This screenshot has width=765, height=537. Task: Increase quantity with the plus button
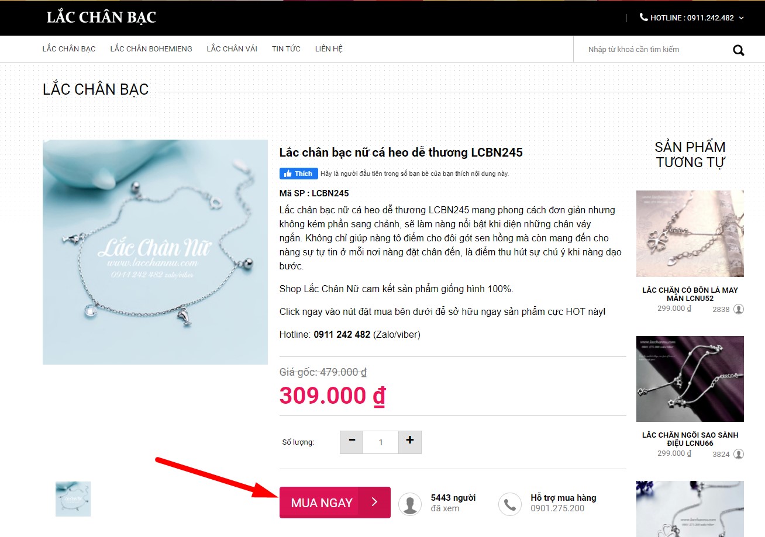[410, 442]
